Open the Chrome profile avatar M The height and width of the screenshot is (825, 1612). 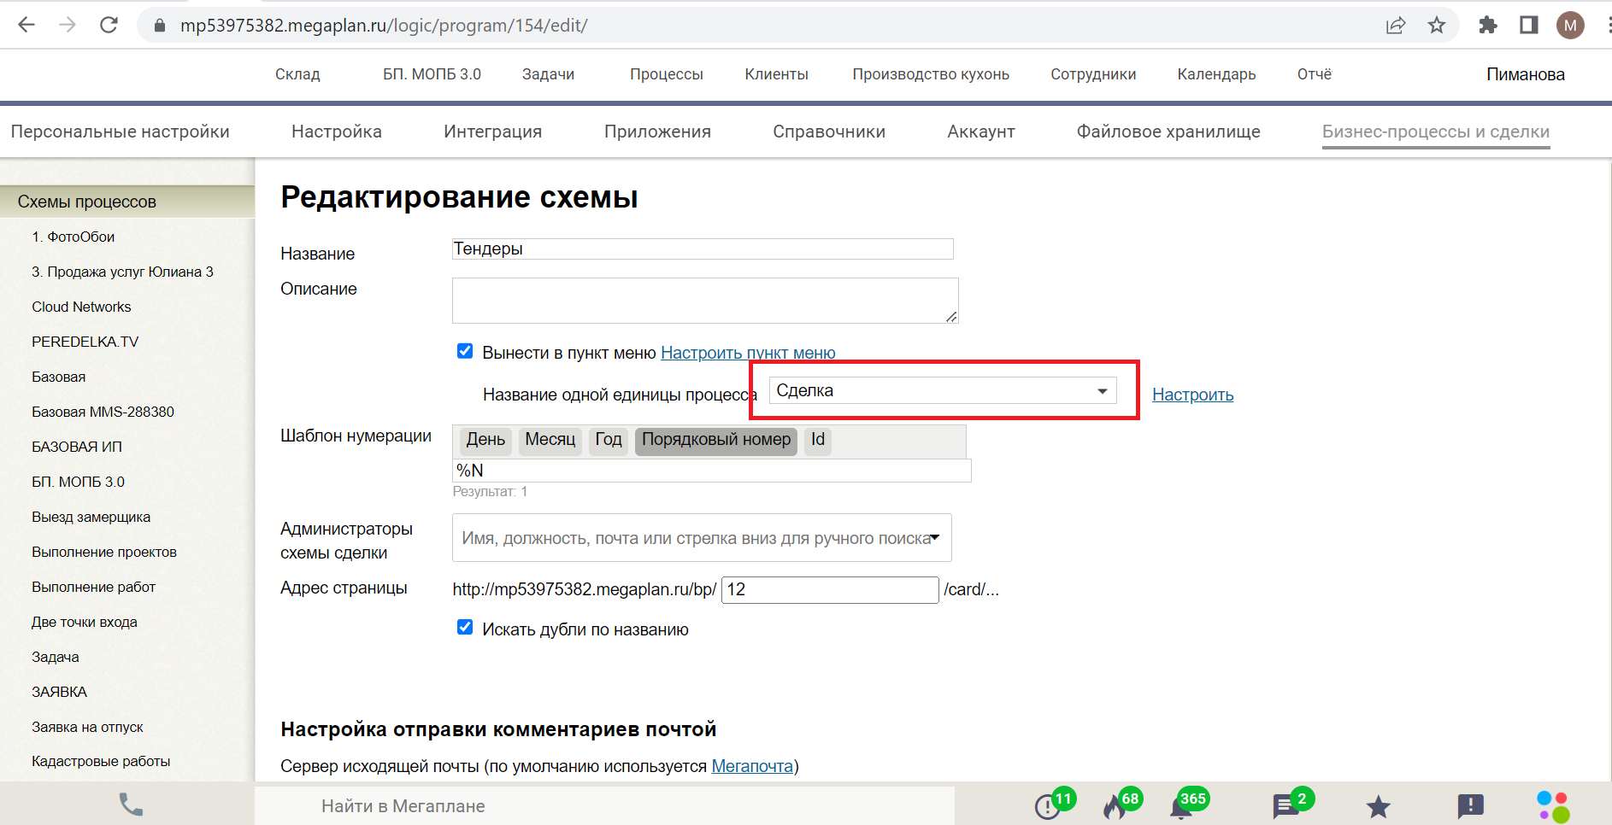(1570, 25)
